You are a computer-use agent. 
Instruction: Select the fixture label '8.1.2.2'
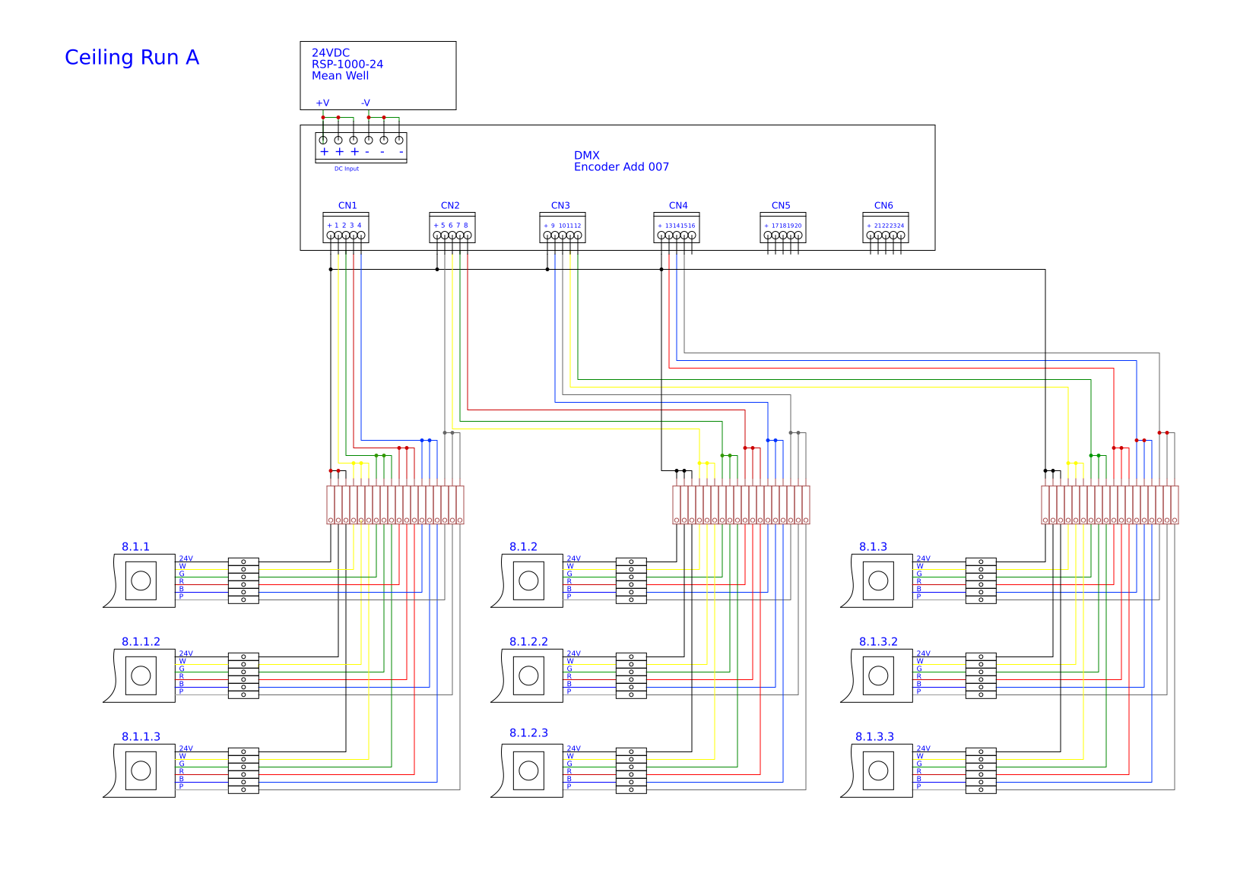pos(528,642)
